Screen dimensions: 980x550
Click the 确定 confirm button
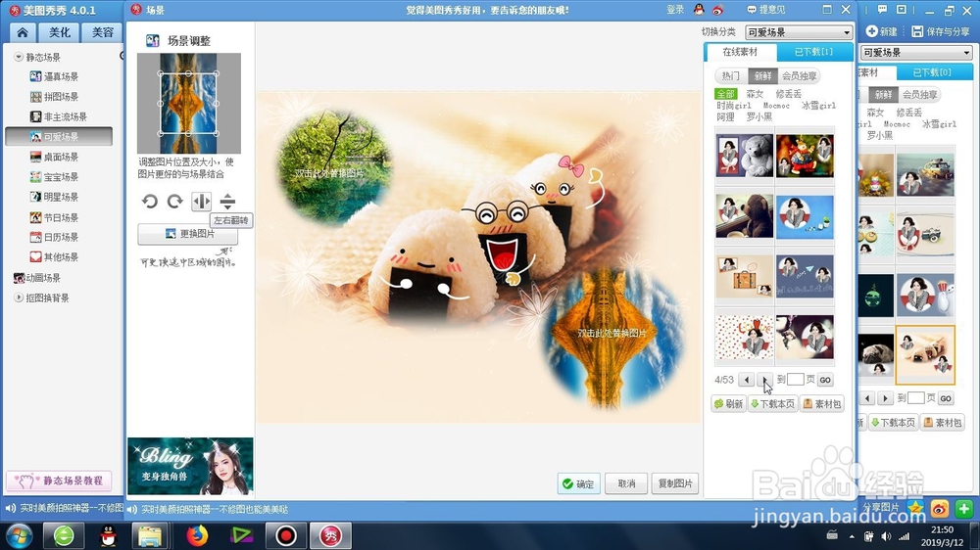click(579, 483)
